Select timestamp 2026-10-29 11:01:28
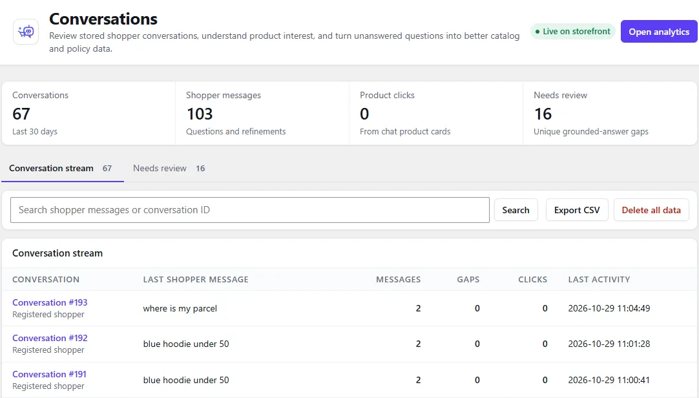 609,344
